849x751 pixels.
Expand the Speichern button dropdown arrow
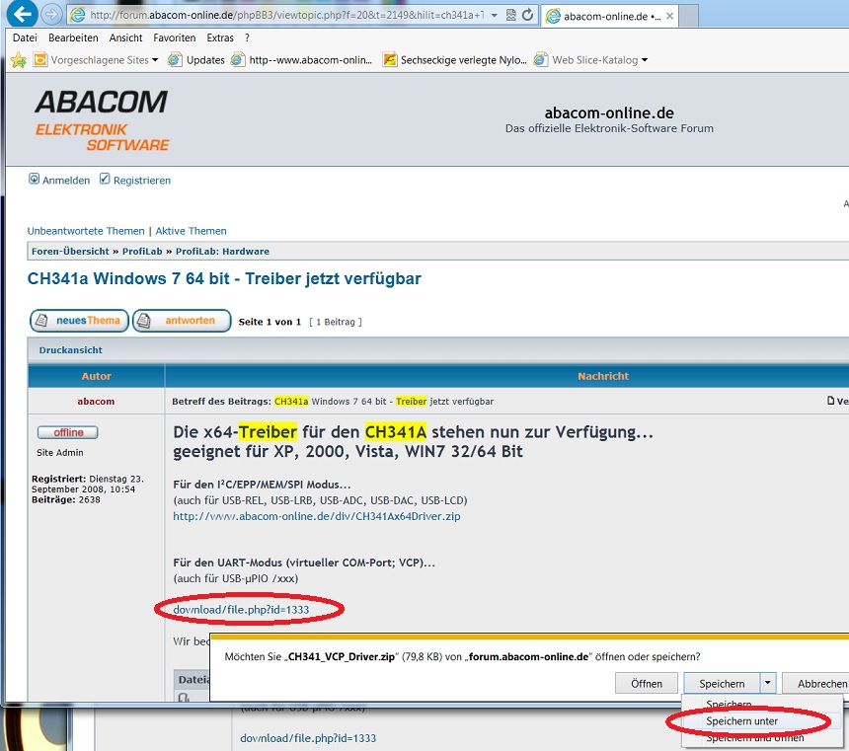(x=768, y=684)
